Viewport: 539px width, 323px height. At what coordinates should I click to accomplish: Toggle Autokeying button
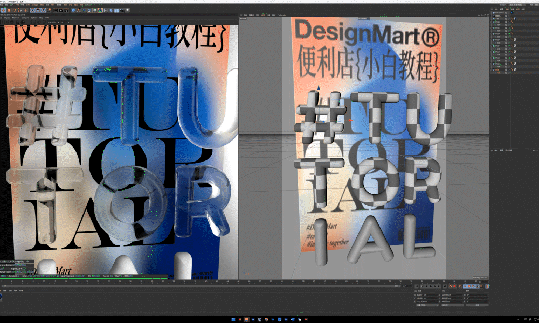click(x=454, y=286)
